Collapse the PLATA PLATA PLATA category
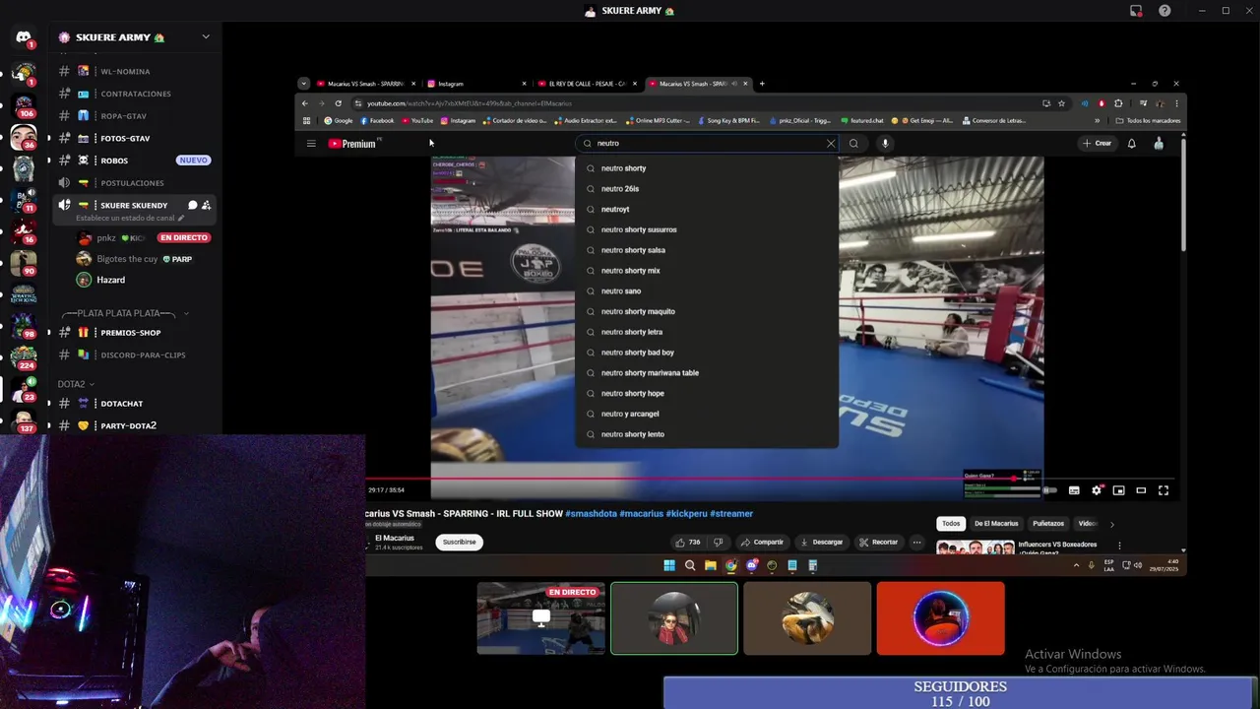 click(186, 313)
